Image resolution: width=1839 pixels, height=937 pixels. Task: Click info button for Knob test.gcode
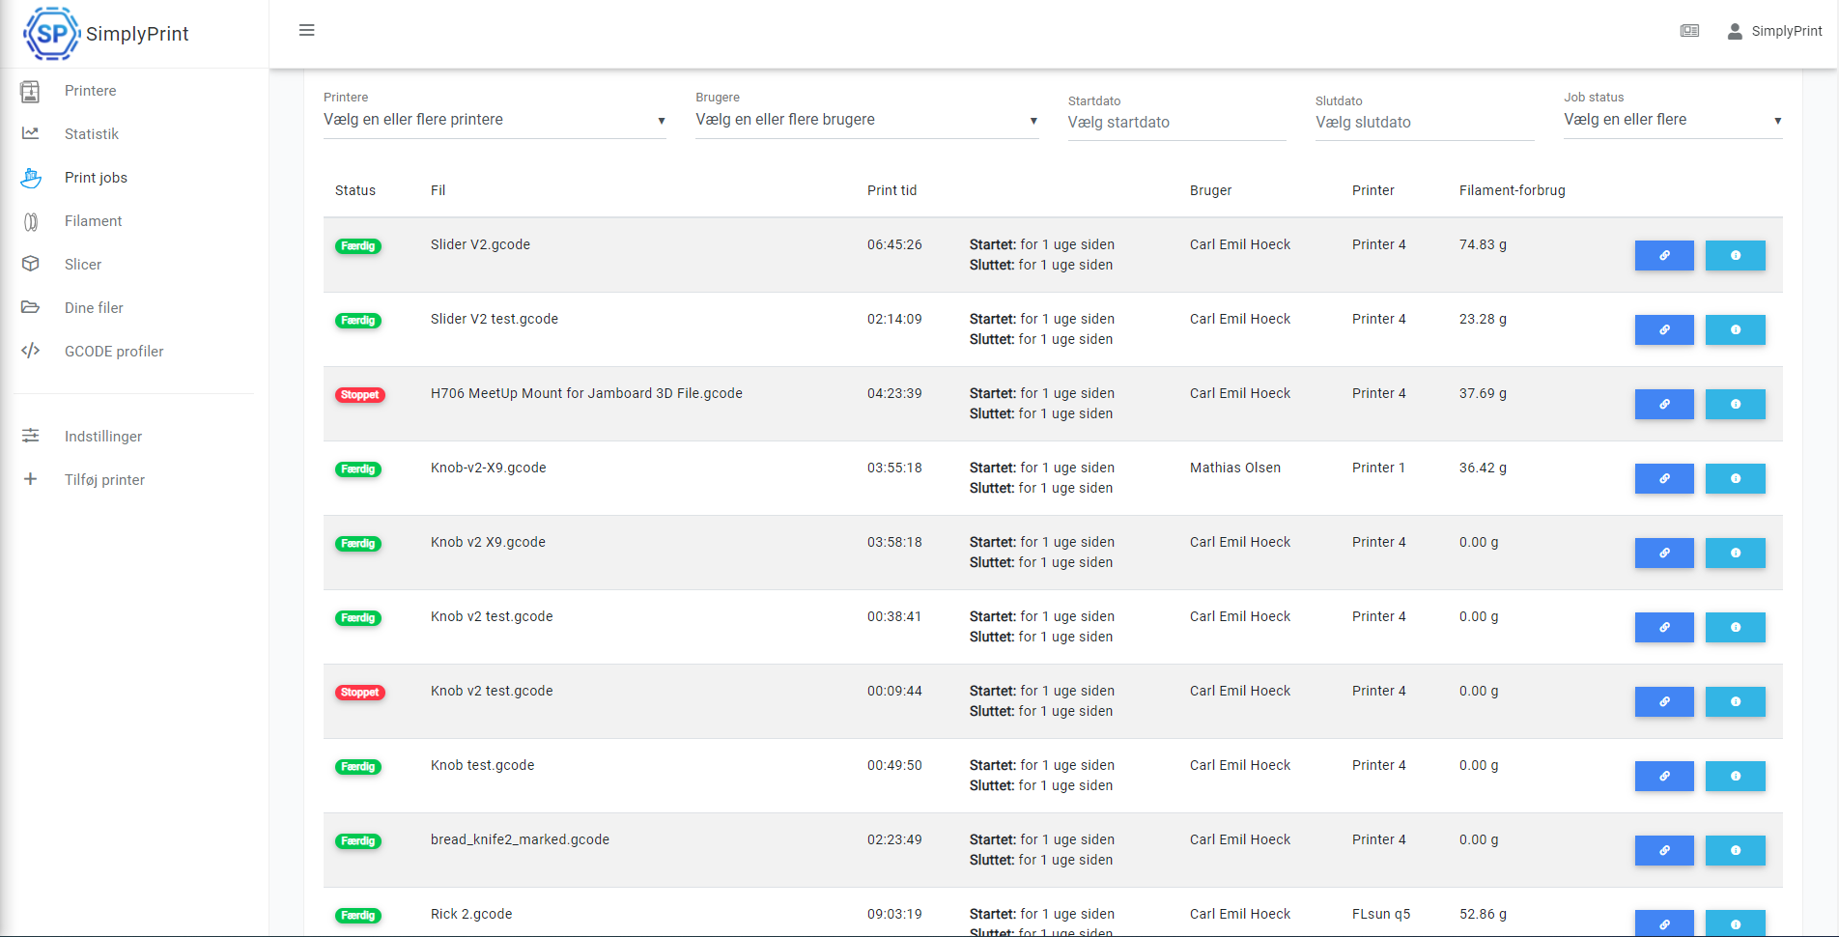point(1735,777)
